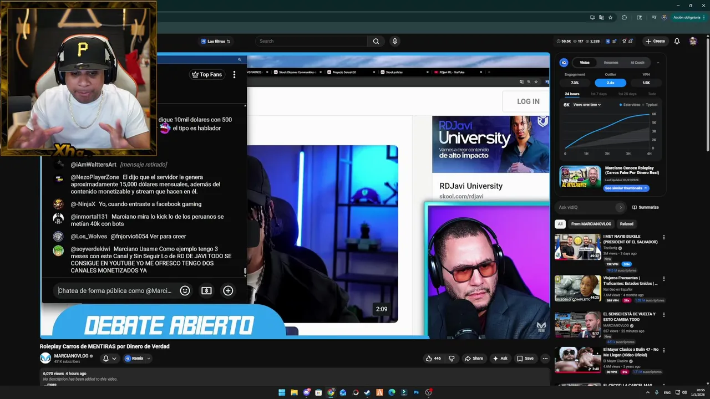Collapse the vidIQ stats panel chevron
This screenshot has width=710, height=399.
(658, 63)
